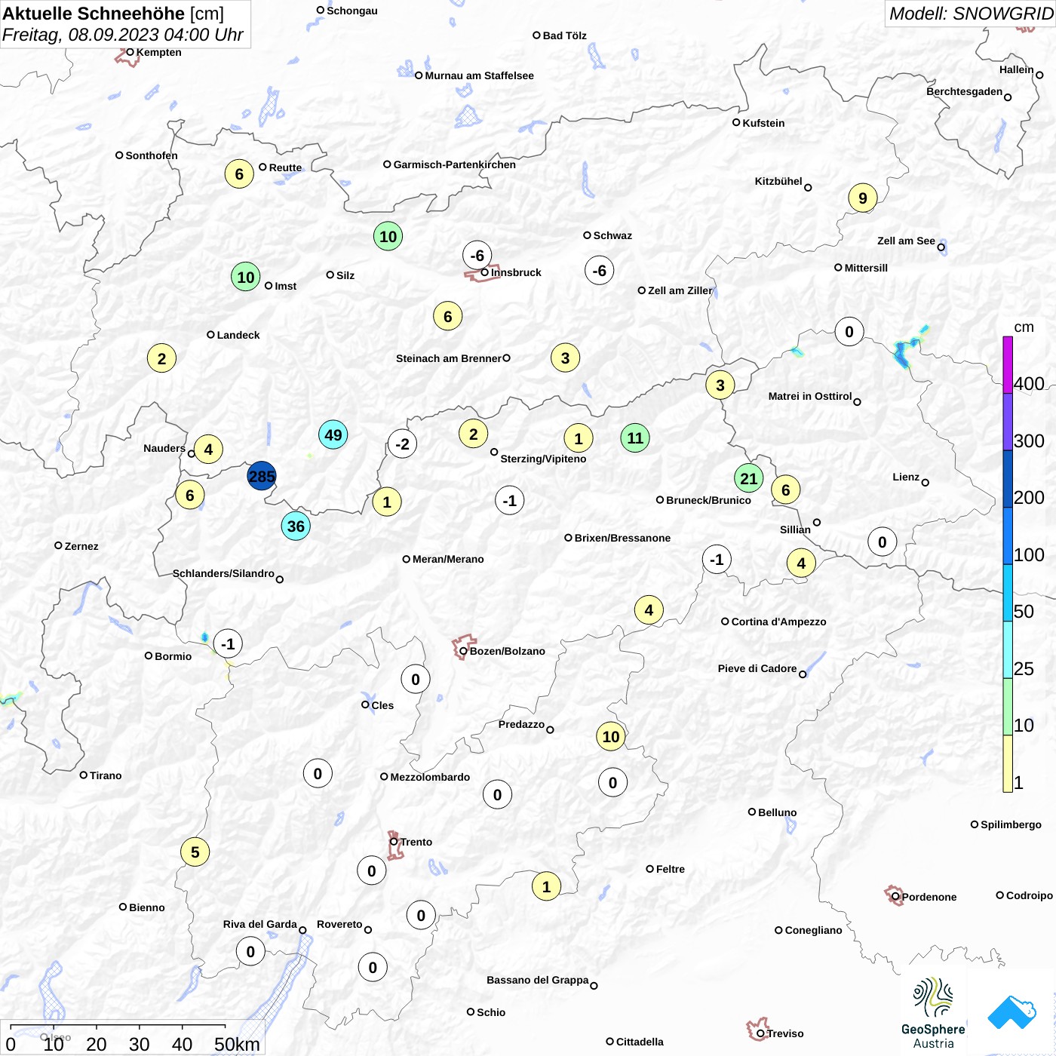1056x1056 pixels.
Task: Select the green 10 marker beside Imst
Action: pyautogui.click(x=246, y=277)
